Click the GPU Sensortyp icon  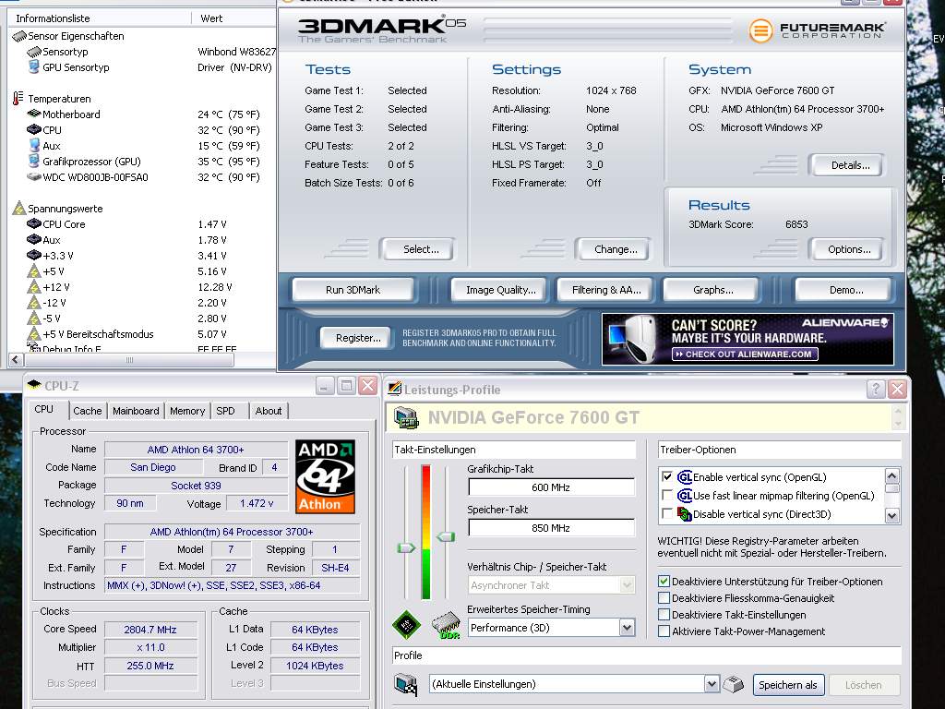[34, 66]
